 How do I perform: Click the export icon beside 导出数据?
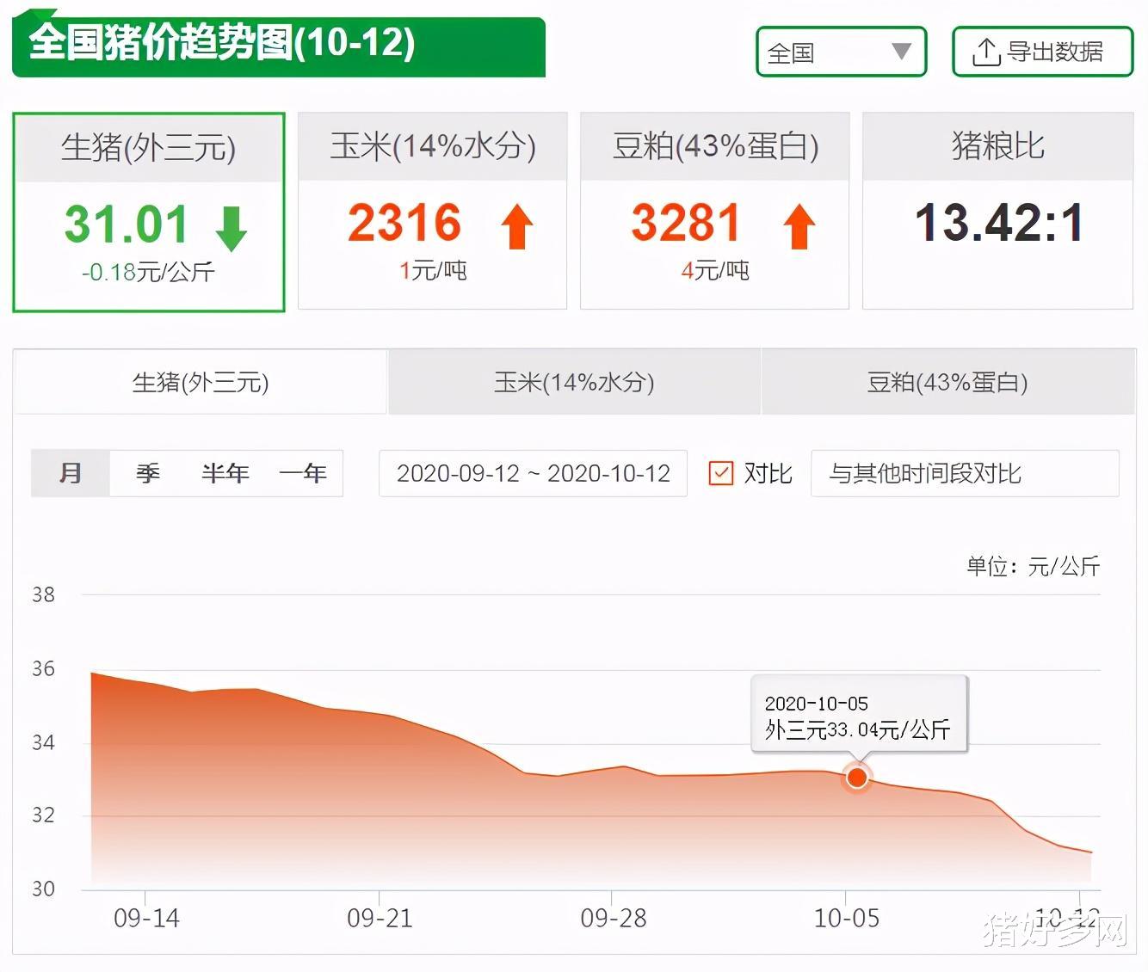point(986,52)
